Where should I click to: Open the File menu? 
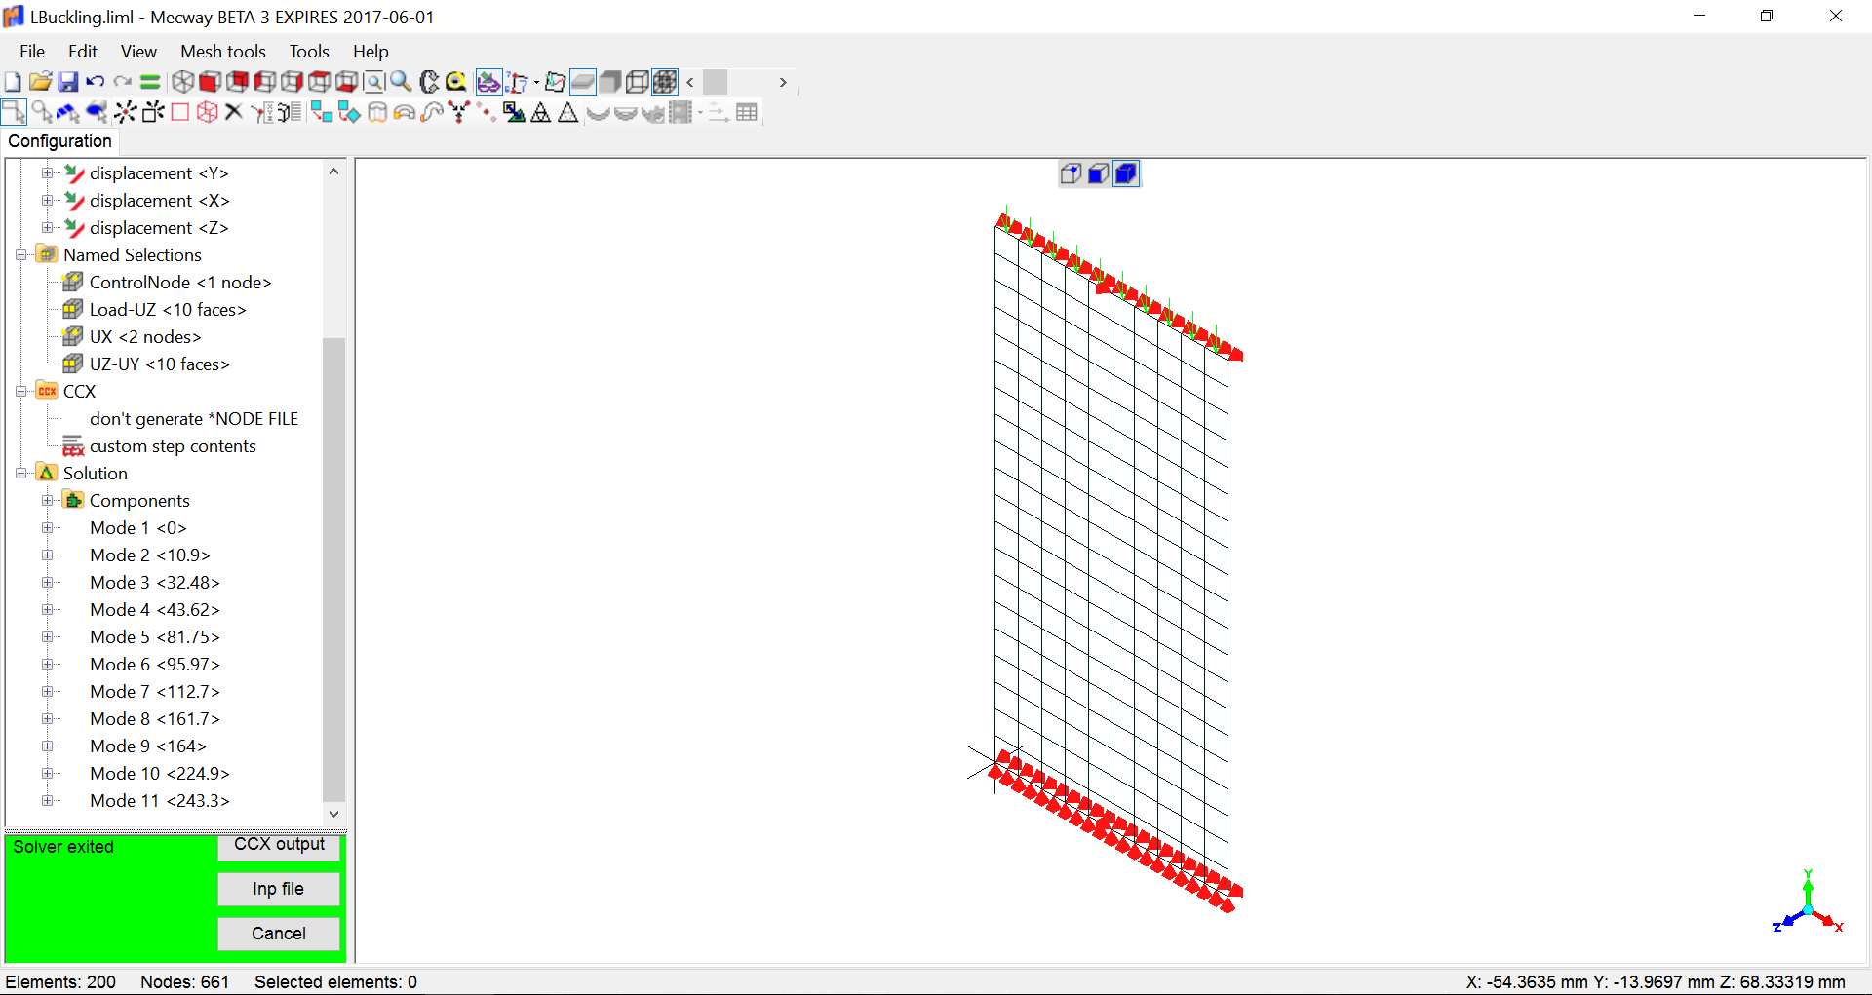(x=32, y=52)
